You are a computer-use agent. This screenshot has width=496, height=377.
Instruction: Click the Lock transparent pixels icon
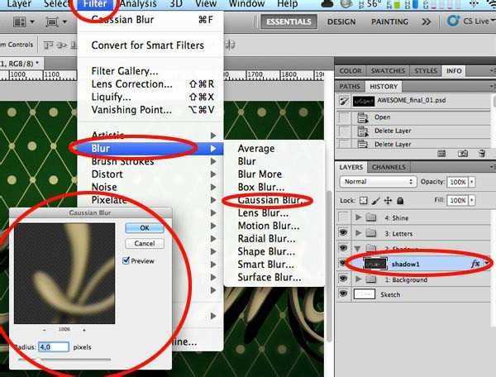click(x=364, y=201)
